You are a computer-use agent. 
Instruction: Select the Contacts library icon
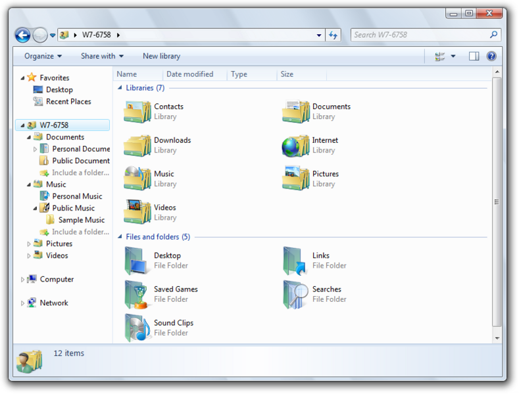[x=137, y=112]
